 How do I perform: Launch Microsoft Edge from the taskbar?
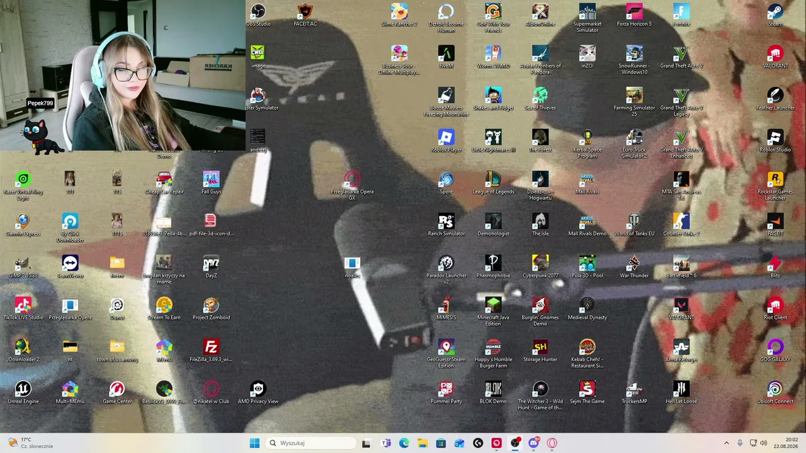[x=404, y=443]
